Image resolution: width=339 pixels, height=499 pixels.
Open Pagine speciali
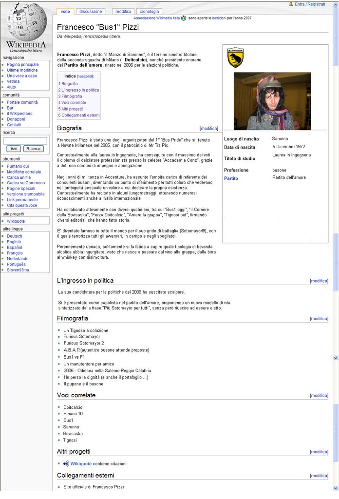[x=21, y=189]
